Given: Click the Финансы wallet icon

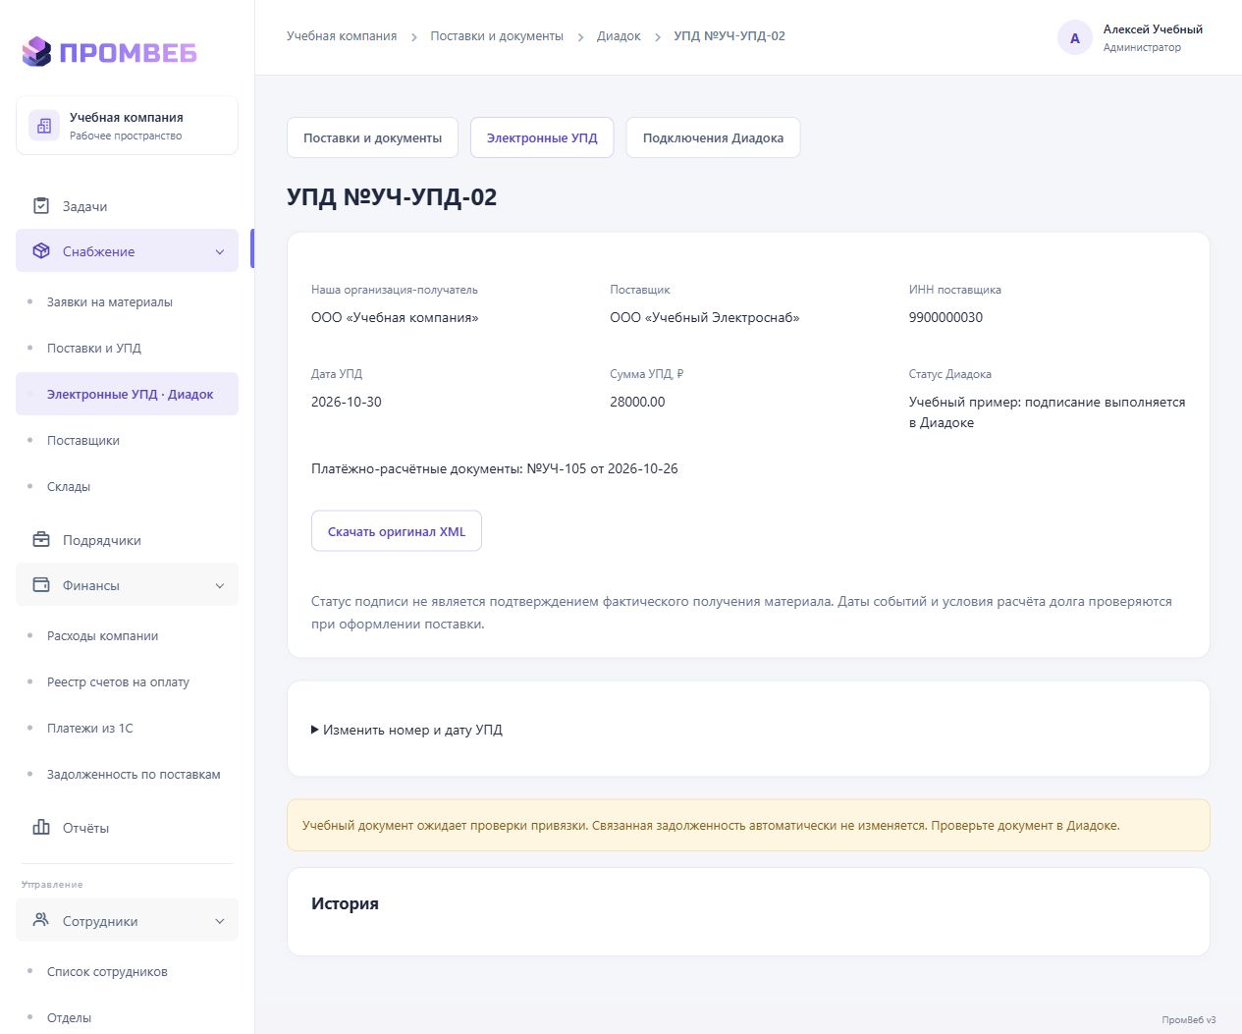Looking at the screenshot, I should (41, 585).
